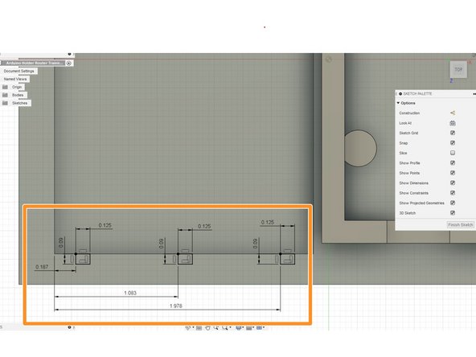Click the Comments panel dot at the bottom

(x=69, y=327)
